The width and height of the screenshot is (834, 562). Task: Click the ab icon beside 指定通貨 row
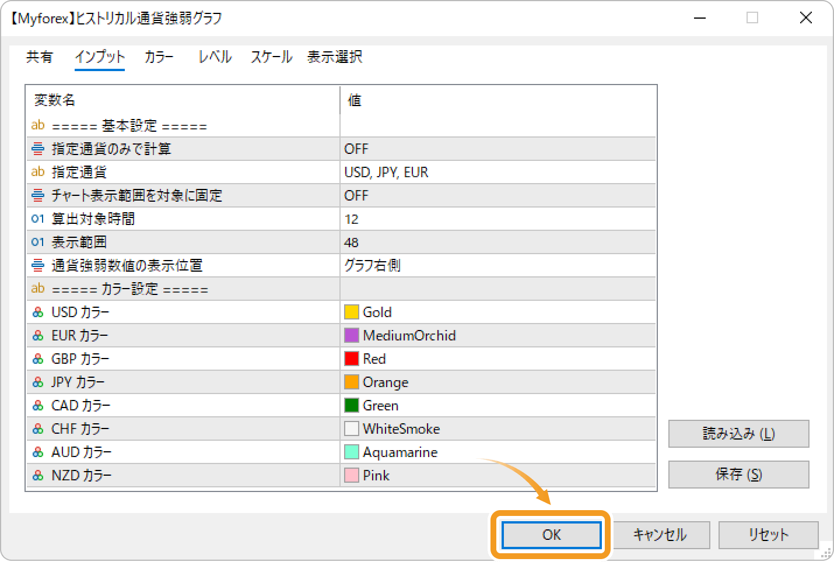[37, 172]
